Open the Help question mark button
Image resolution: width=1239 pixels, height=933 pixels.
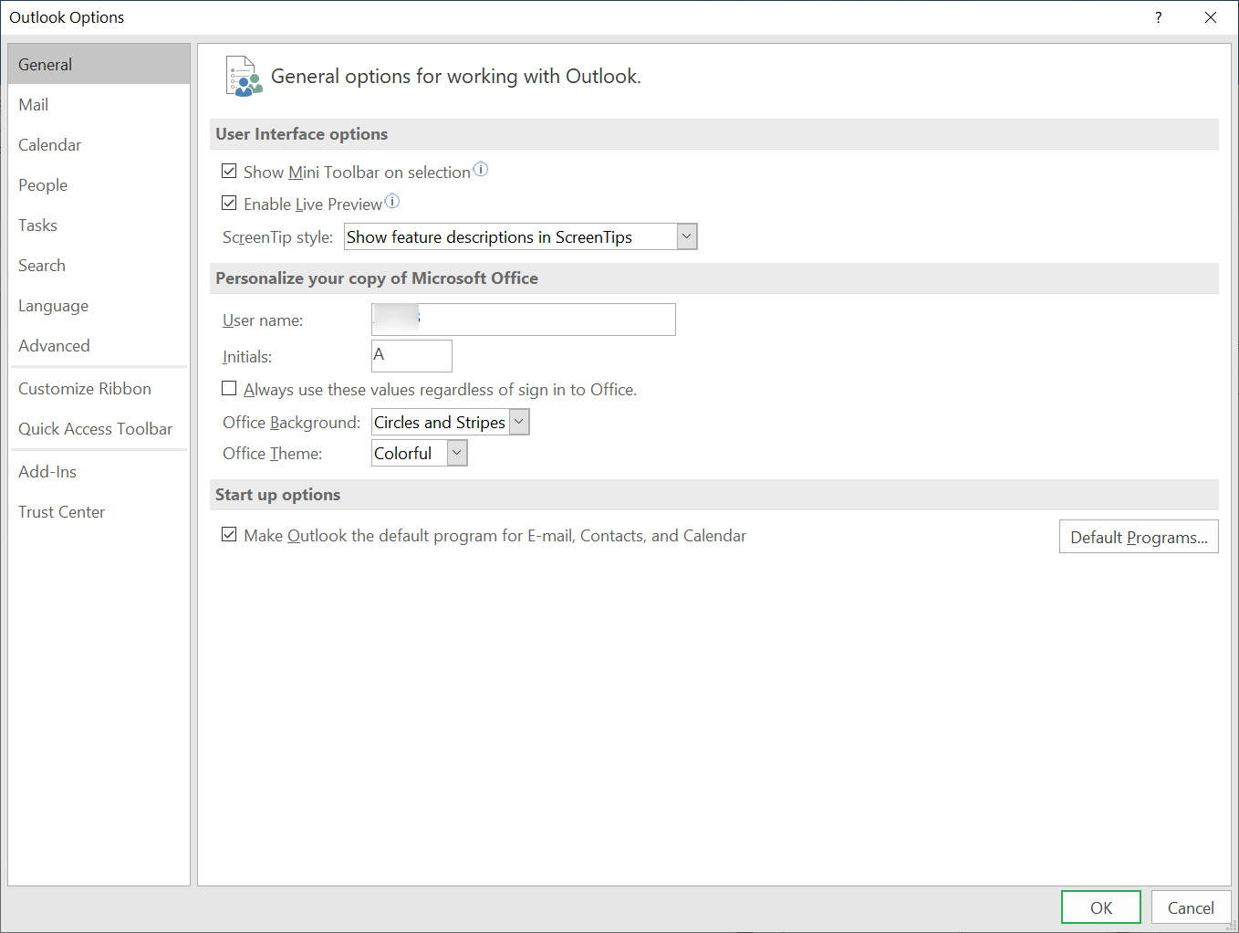pyautogui.click(x=1159, y=17)
